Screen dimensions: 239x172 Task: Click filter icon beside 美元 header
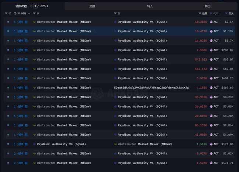(226, 14)
